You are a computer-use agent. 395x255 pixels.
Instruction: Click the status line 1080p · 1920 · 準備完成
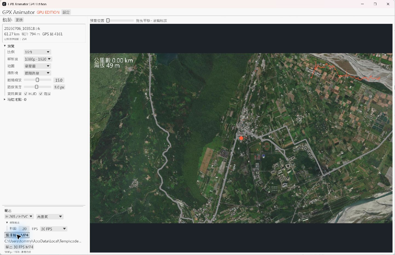point(18,252)
